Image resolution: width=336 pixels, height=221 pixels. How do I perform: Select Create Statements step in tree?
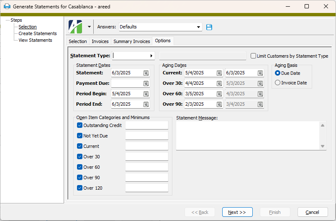point(38,33)
